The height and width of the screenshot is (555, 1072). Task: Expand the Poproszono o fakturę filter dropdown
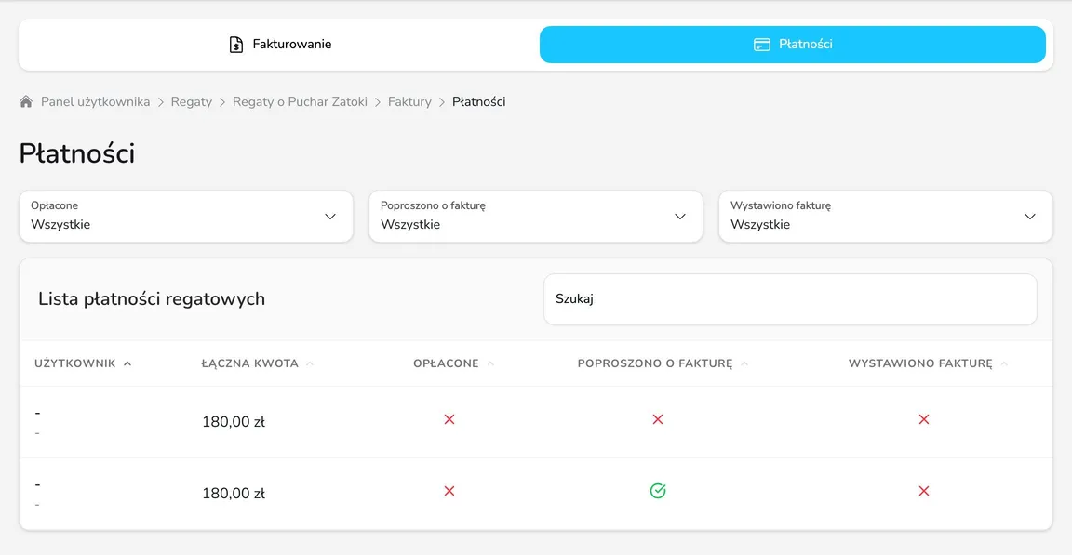[x=535, y=217]
